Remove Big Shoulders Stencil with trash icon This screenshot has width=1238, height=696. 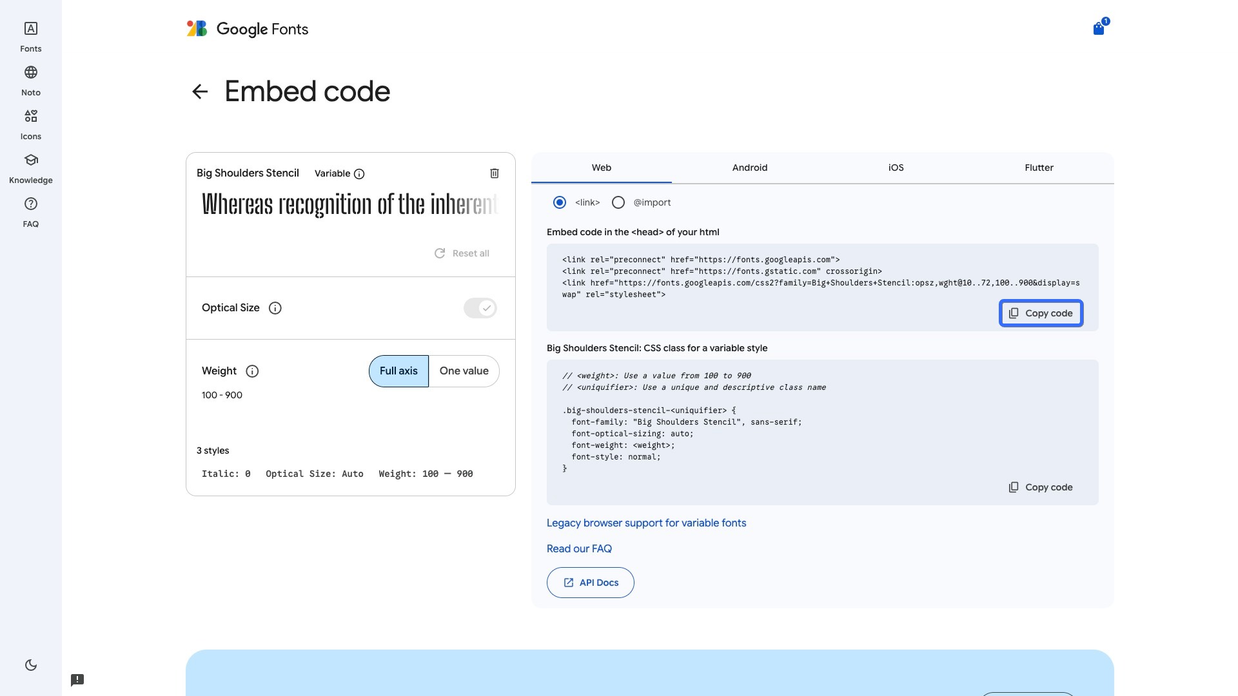tap(495, 173)
